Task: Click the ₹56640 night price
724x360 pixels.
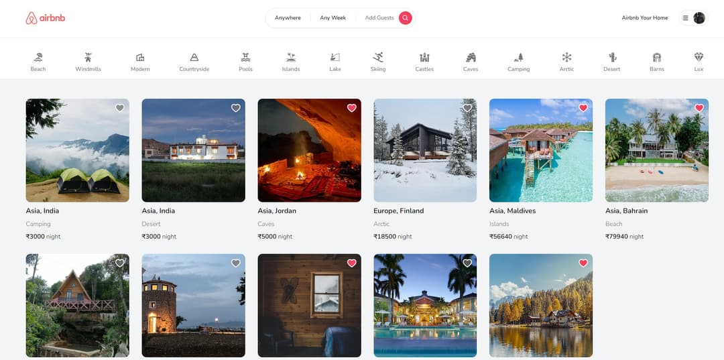Action: click(x=508, y=236)
